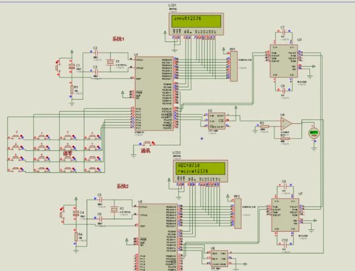The image size is (355, 271).
Task: Select capacitor C7 above U3
Action: [x=282, y=33]
